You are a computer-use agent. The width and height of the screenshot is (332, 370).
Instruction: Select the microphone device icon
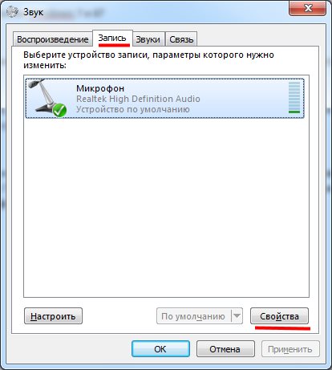click(47, 98)
